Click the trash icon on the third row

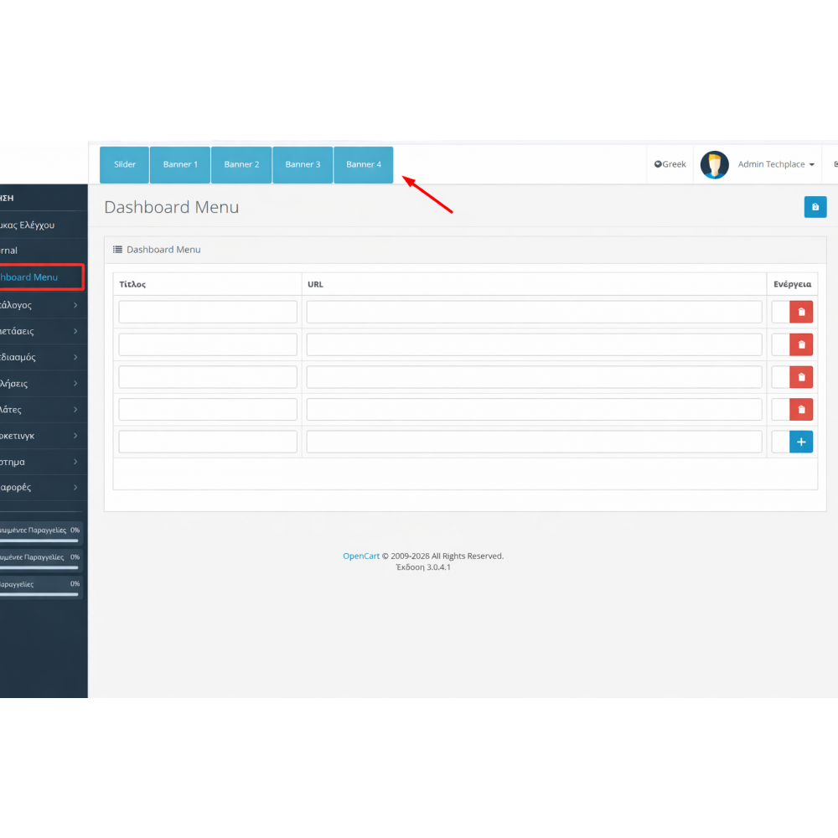click(x=801, y=376)
